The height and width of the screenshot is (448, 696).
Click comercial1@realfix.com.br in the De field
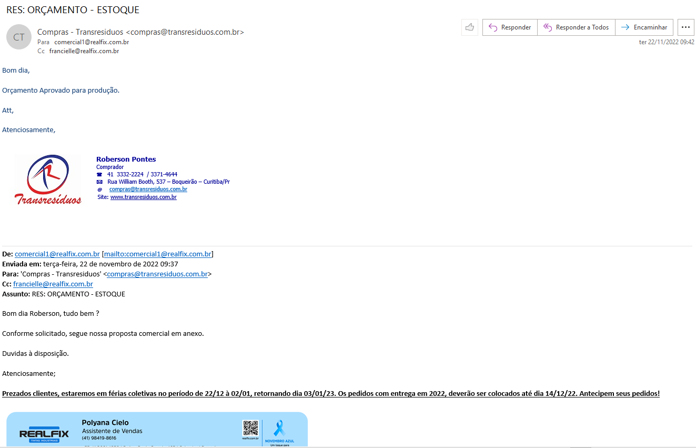57,254
